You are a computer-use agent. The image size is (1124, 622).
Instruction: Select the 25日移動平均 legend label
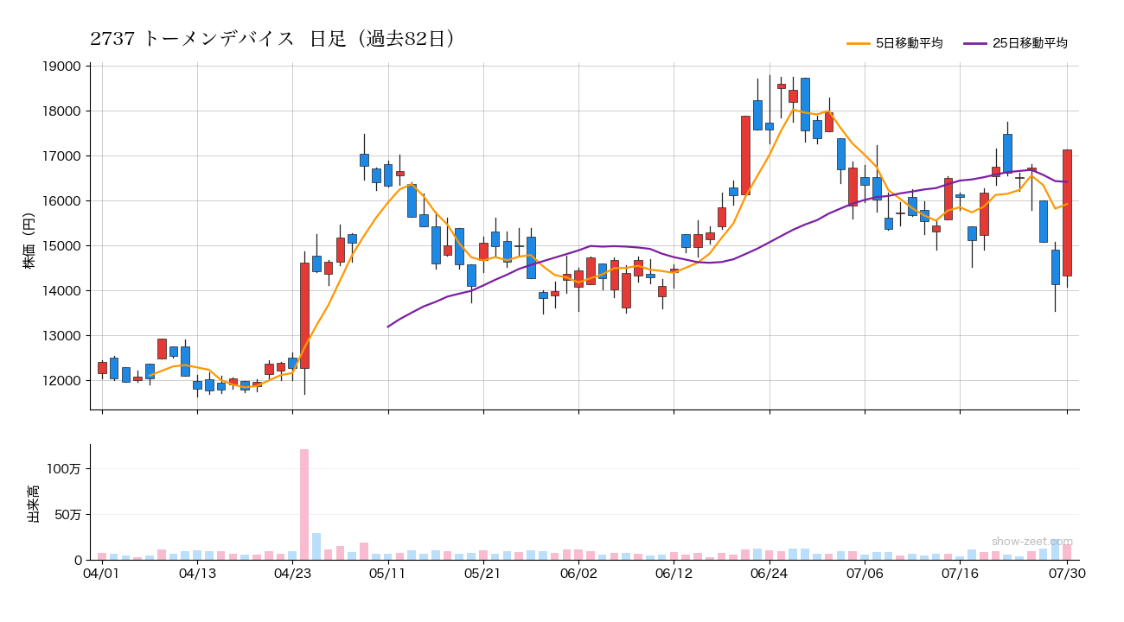1030,43
